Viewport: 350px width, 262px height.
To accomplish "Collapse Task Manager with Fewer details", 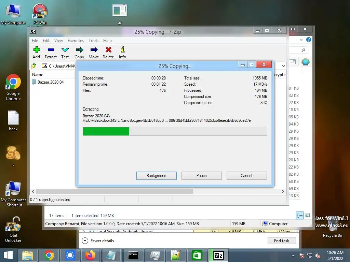I will pyautogui.click(x=98, y=241).
